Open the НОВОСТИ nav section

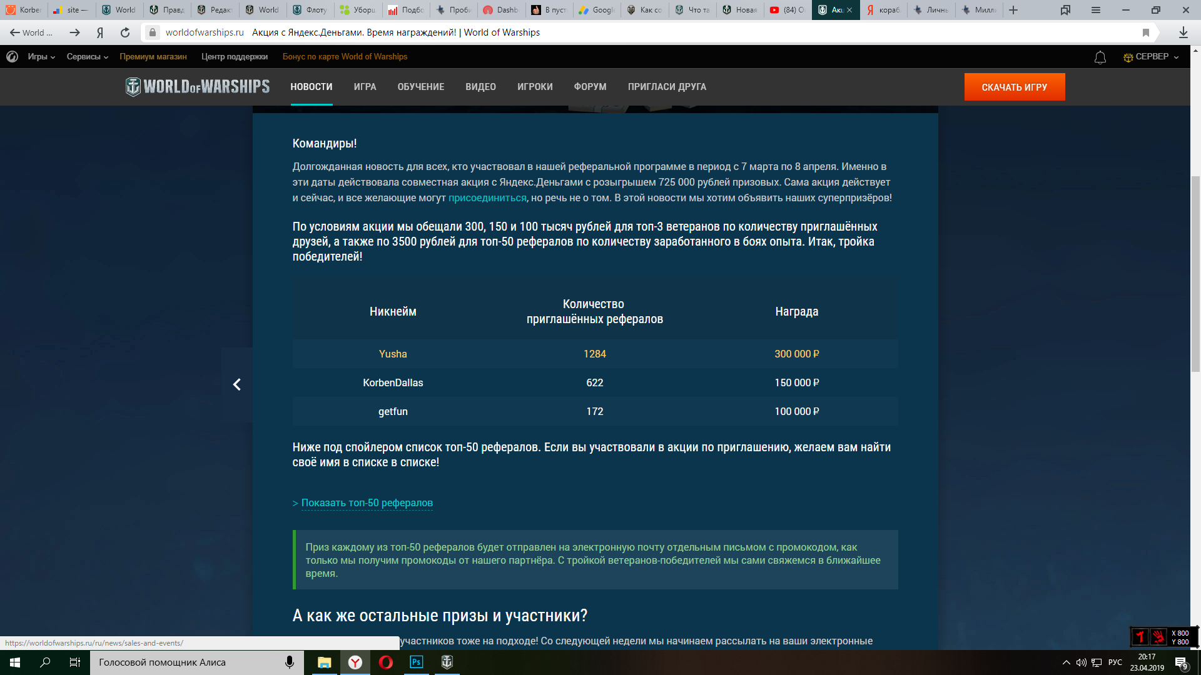click(312, 87)
